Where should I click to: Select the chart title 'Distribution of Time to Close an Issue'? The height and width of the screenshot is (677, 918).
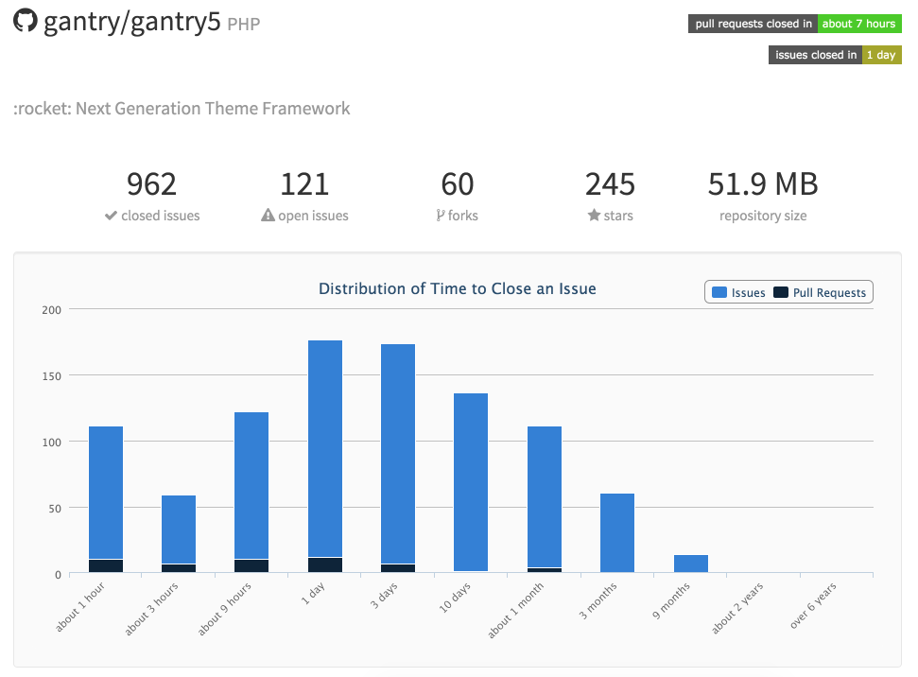coord(457,288)
